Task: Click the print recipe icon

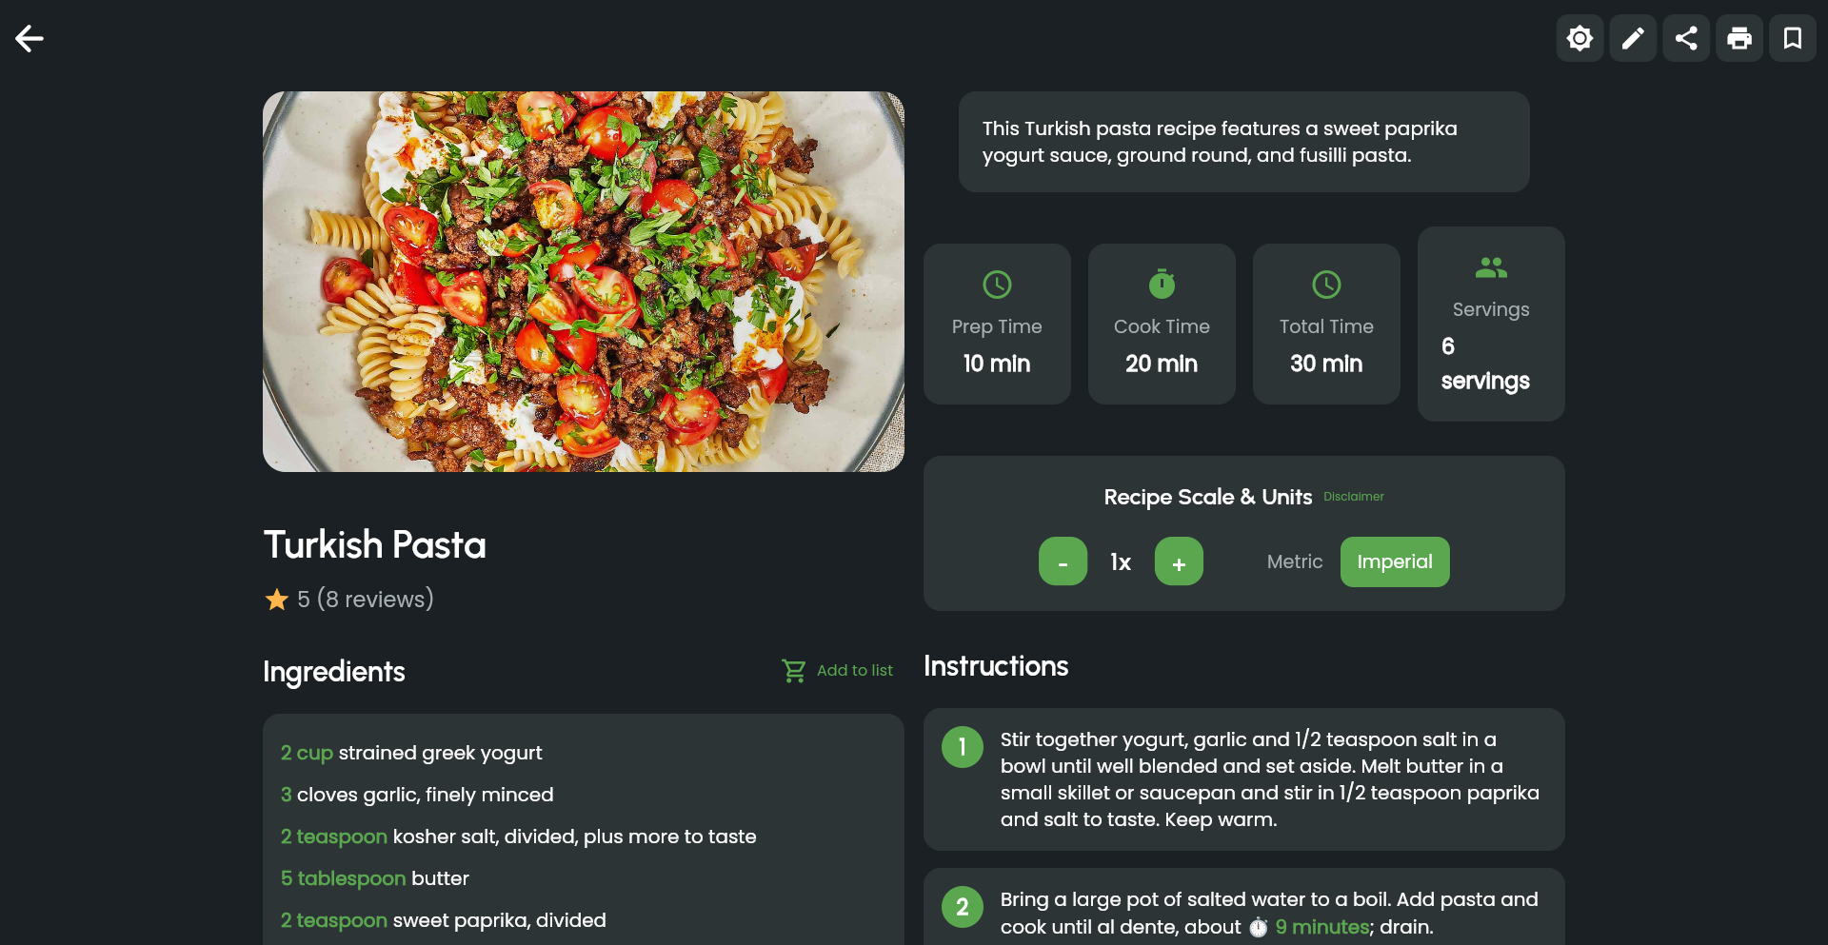Action: click(1739, 39)
